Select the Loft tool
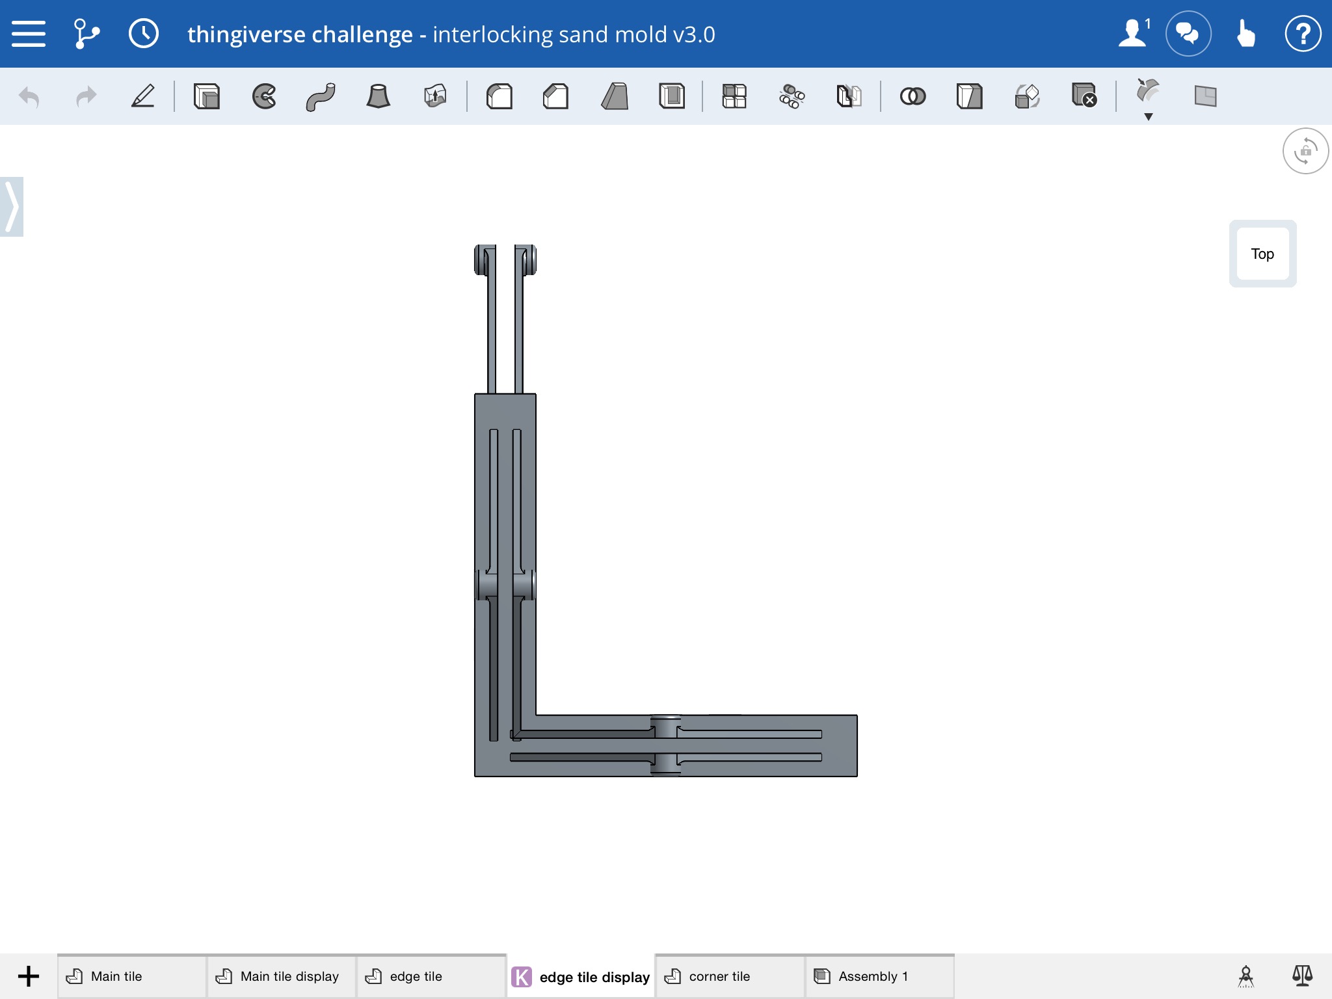This screenshot has width=1332, height=999. click(x=378, y=96)
